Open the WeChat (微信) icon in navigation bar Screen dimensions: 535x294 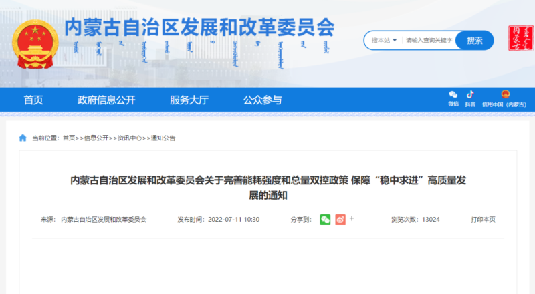pos(453,95)
